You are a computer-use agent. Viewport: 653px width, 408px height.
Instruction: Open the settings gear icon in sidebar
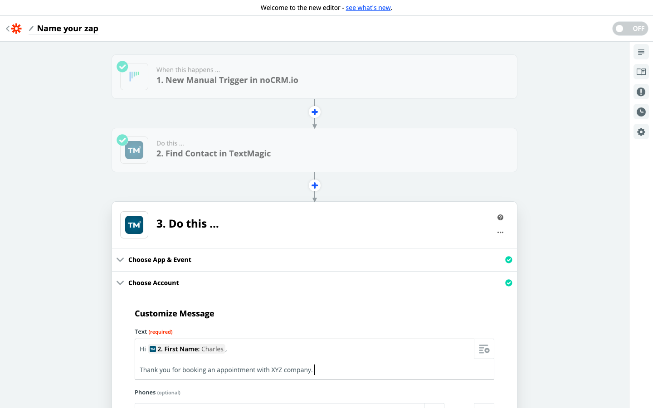tap(641, 132)
